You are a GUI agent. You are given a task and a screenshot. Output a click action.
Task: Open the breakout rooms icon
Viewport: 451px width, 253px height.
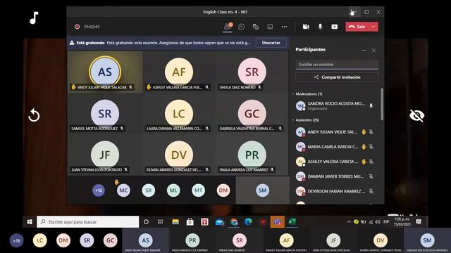point(270,27)
